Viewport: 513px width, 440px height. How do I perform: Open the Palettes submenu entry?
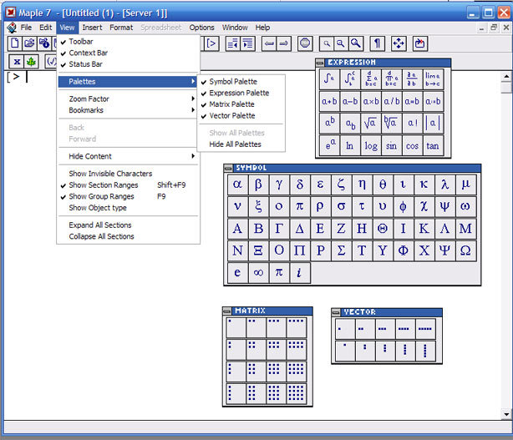point(128,82)
